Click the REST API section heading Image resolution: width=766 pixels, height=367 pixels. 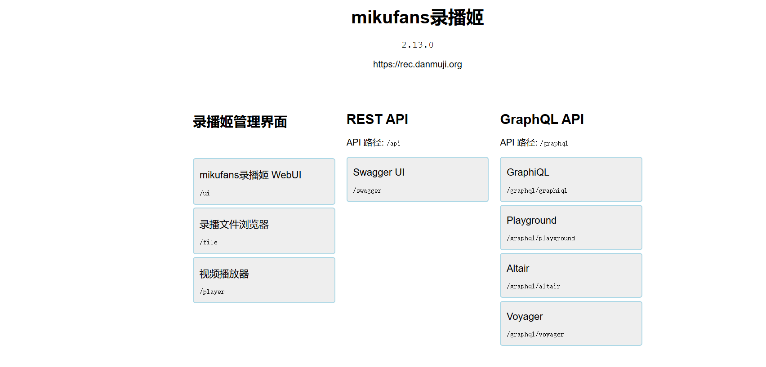(377, 119)
